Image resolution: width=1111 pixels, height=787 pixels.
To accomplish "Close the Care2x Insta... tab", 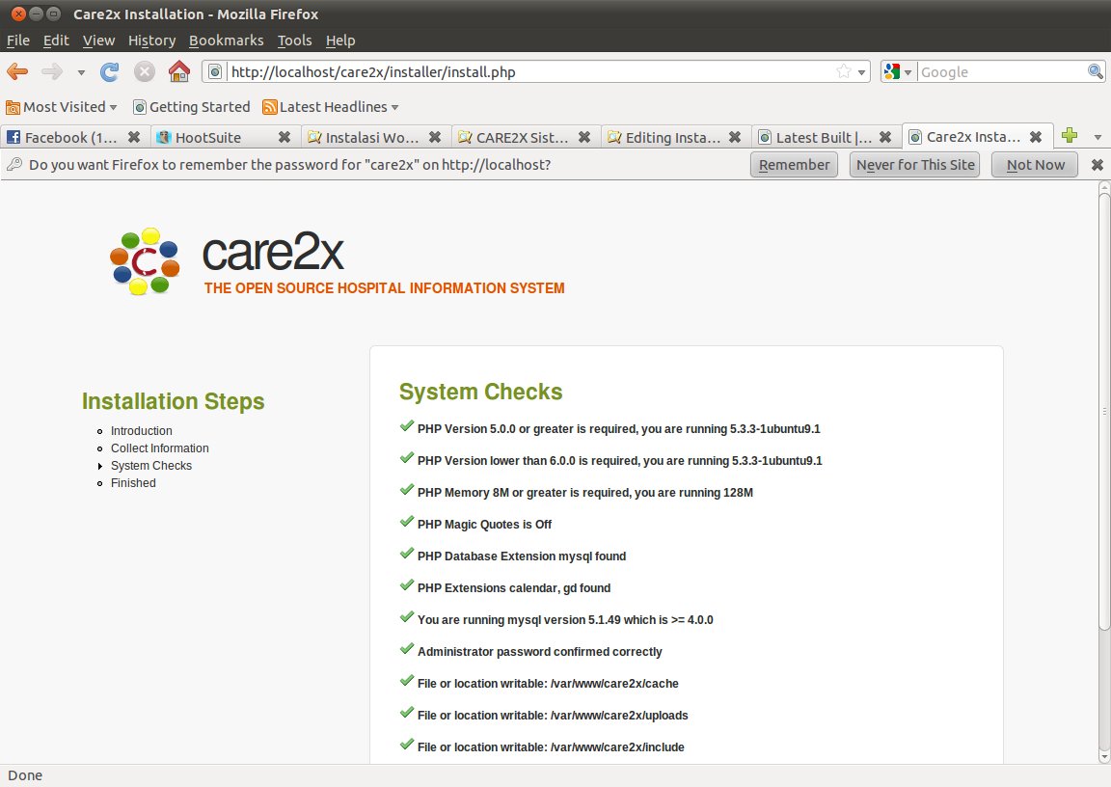I will [x=1035, y=137].
